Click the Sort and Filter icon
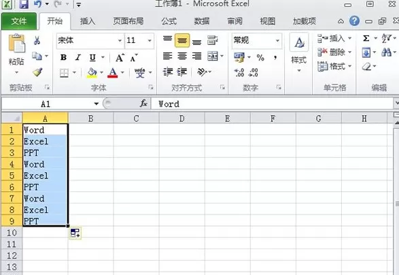399x275 pixels. click(x=386, y=39)
